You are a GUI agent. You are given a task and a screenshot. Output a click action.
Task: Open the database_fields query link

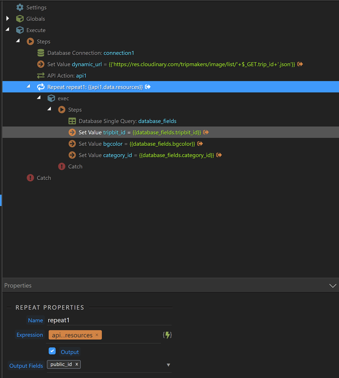click(x=157, y=121)
